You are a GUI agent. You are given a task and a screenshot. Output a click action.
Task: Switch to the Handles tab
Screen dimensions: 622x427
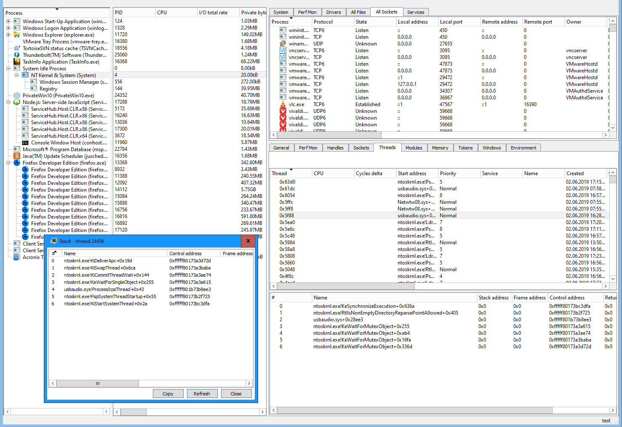335,148
